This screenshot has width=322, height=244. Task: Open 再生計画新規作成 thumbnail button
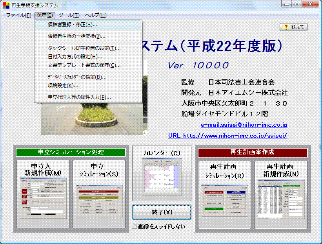280,194
